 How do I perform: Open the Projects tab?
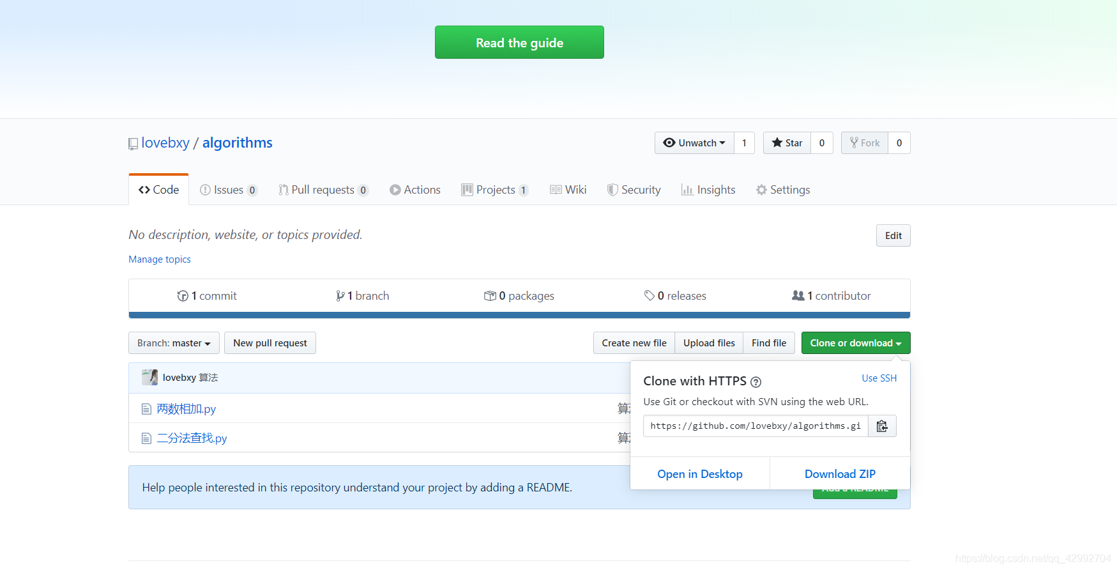(x=495, y=190)
